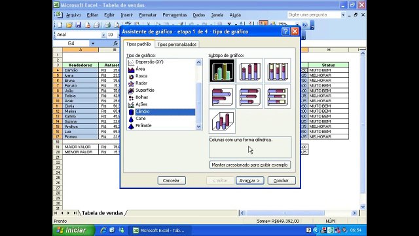This screenshot has height=236, width=419.
Task: Click the Excel Help toolbar icon
Action: coord(304,25)
